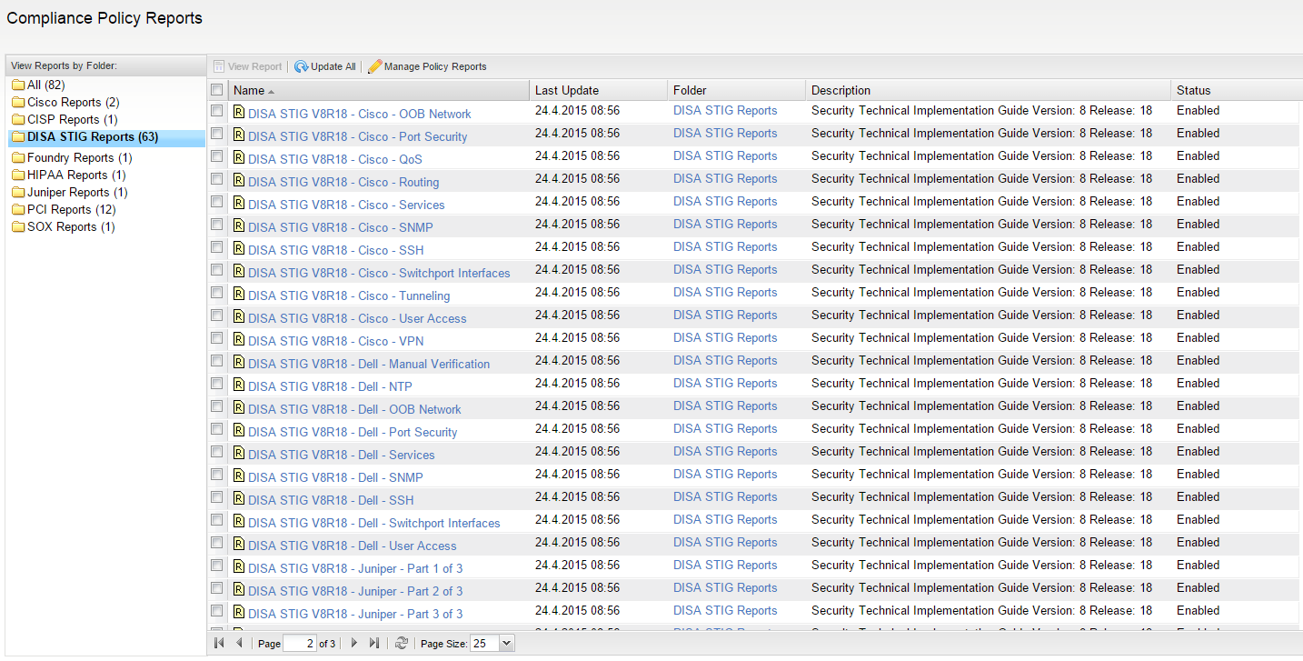Tick the checkbox for Cisco - Tunneling
This screenshot has height=661, width=1303.
coord(216,292)
